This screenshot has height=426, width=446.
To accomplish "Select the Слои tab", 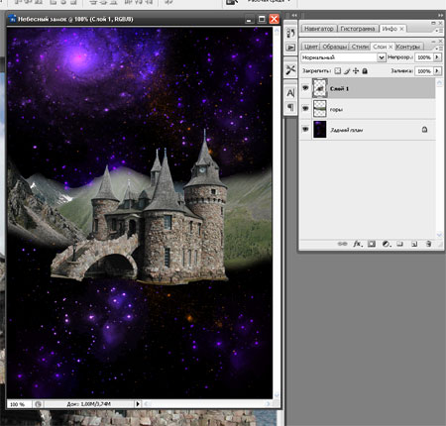I will pyautogui.click(x=380, y=47).
